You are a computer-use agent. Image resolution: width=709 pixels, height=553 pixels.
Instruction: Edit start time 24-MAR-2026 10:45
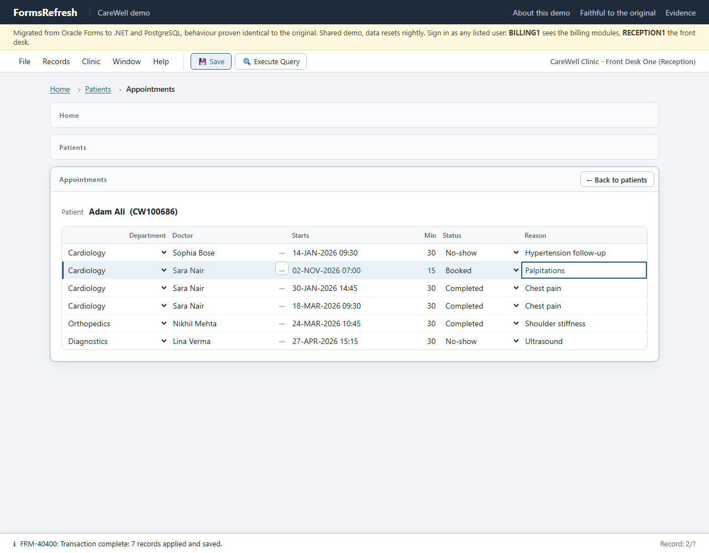[350, 324]
